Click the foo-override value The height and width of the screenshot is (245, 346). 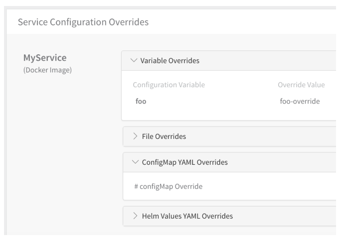(x=300, y=102)
